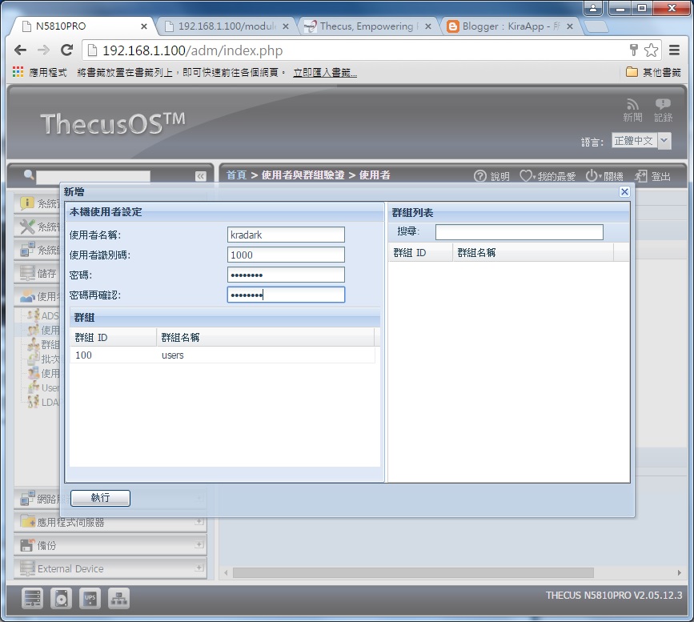Click the 首頁 breadcrumb link
This screenshot has height=622, width=694.
[236, 175]
